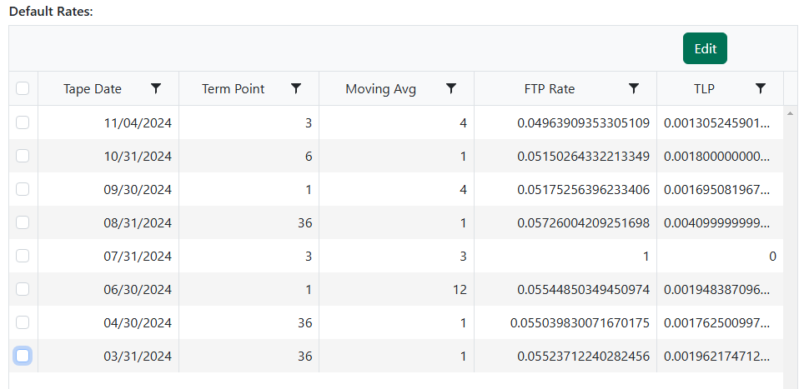Sort by the Term Point header

(x=234, y=89)
